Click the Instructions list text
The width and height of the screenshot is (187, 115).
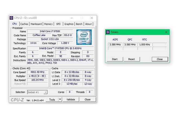[60, 61]
